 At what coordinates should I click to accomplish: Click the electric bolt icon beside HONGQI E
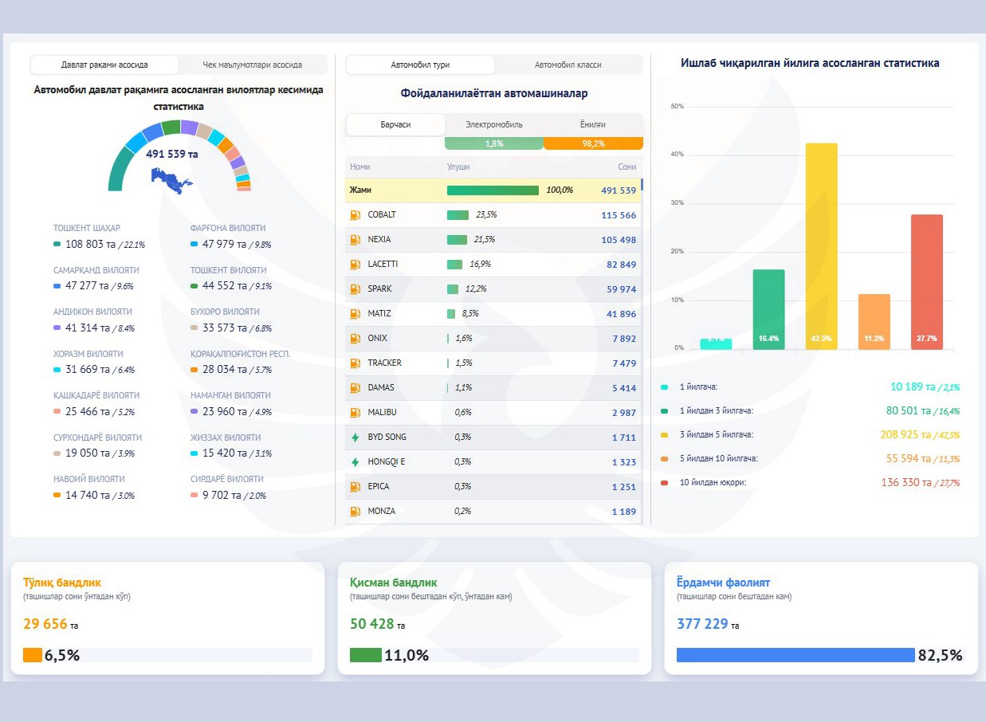[x=355, y=462]
